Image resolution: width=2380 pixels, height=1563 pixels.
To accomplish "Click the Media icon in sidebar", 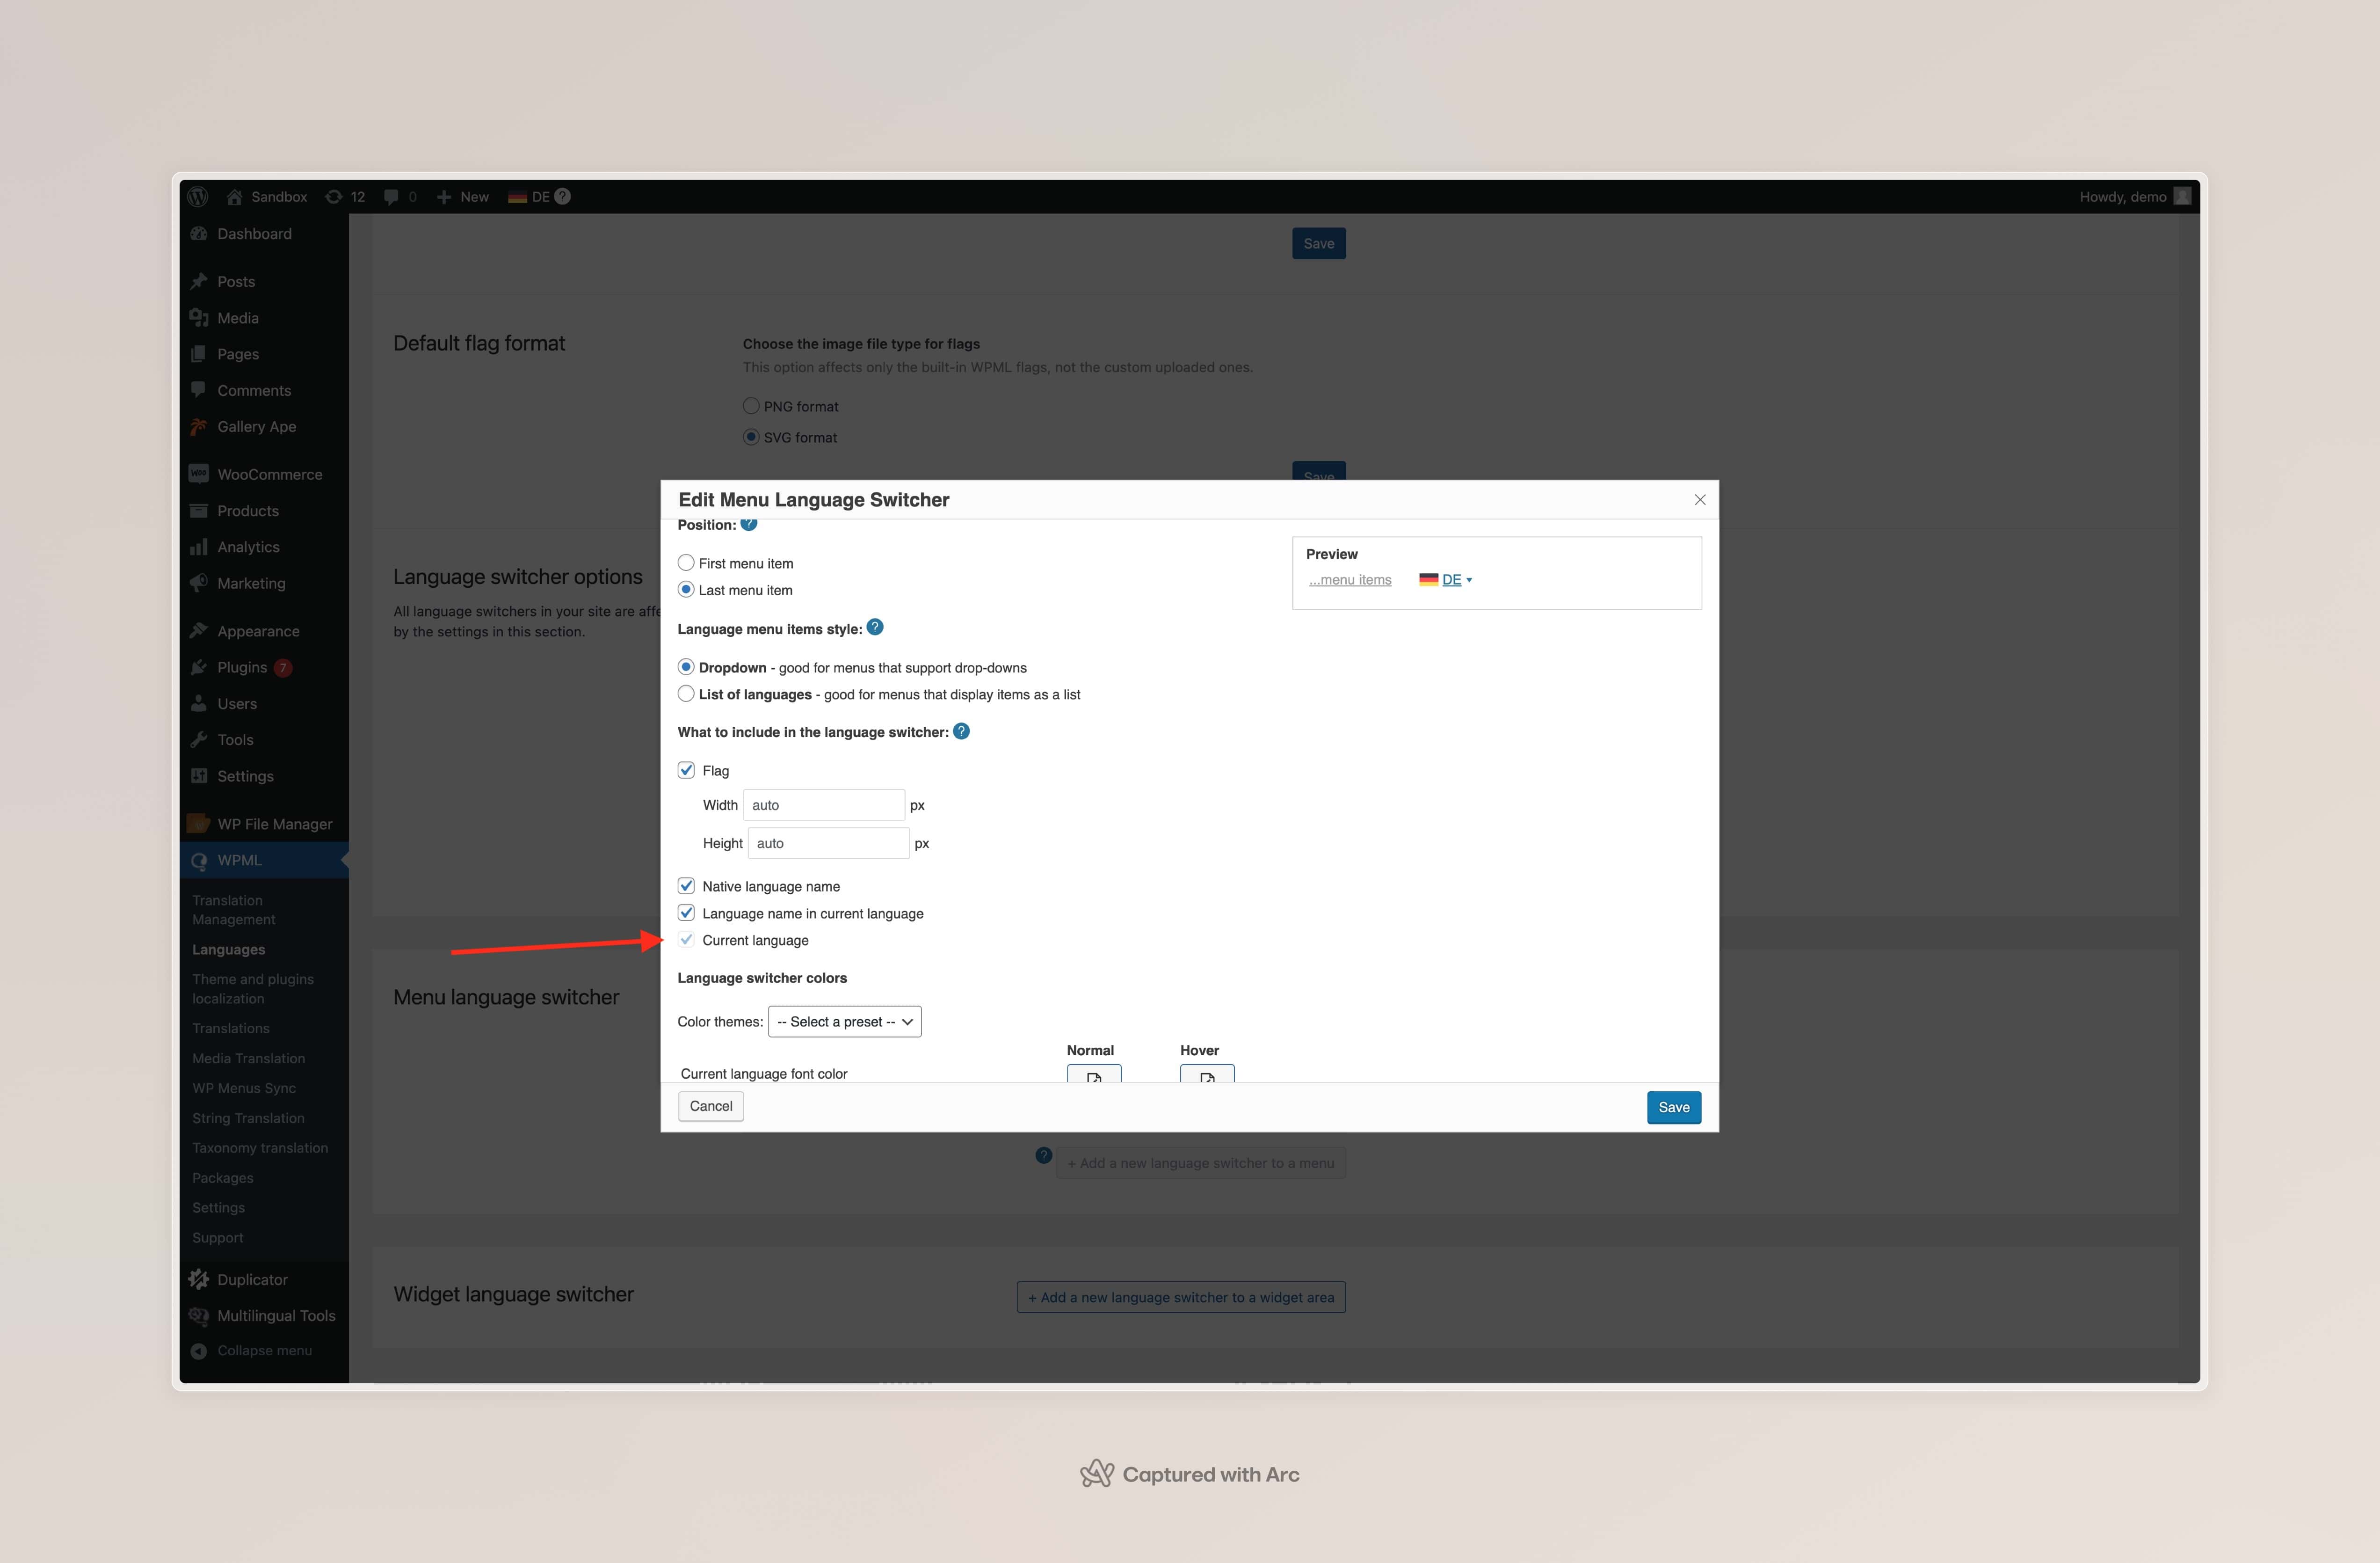I will [x=198, y=317].
